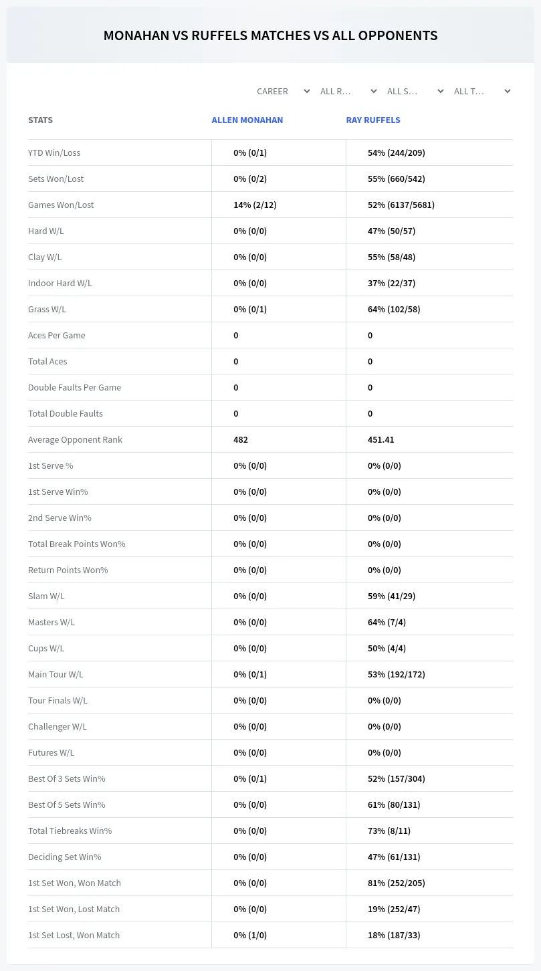Click the STATS column header
The width and height of the screenshot is (541, 971).
[40, 120]
